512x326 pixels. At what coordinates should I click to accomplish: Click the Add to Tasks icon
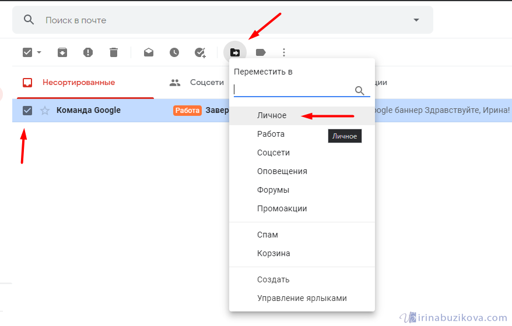[x=200, y=52]
